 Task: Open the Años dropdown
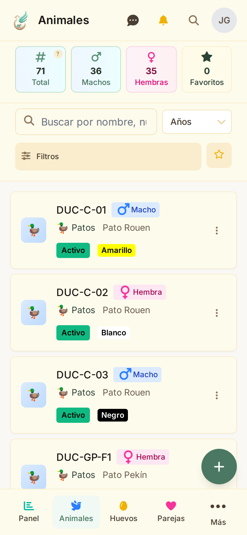(197, 122)
